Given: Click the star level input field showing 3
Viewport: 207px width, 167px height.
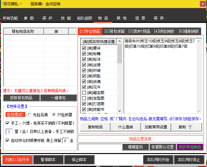Looking at the screenshot, I should pyautogui.click(x=9, y=132).
